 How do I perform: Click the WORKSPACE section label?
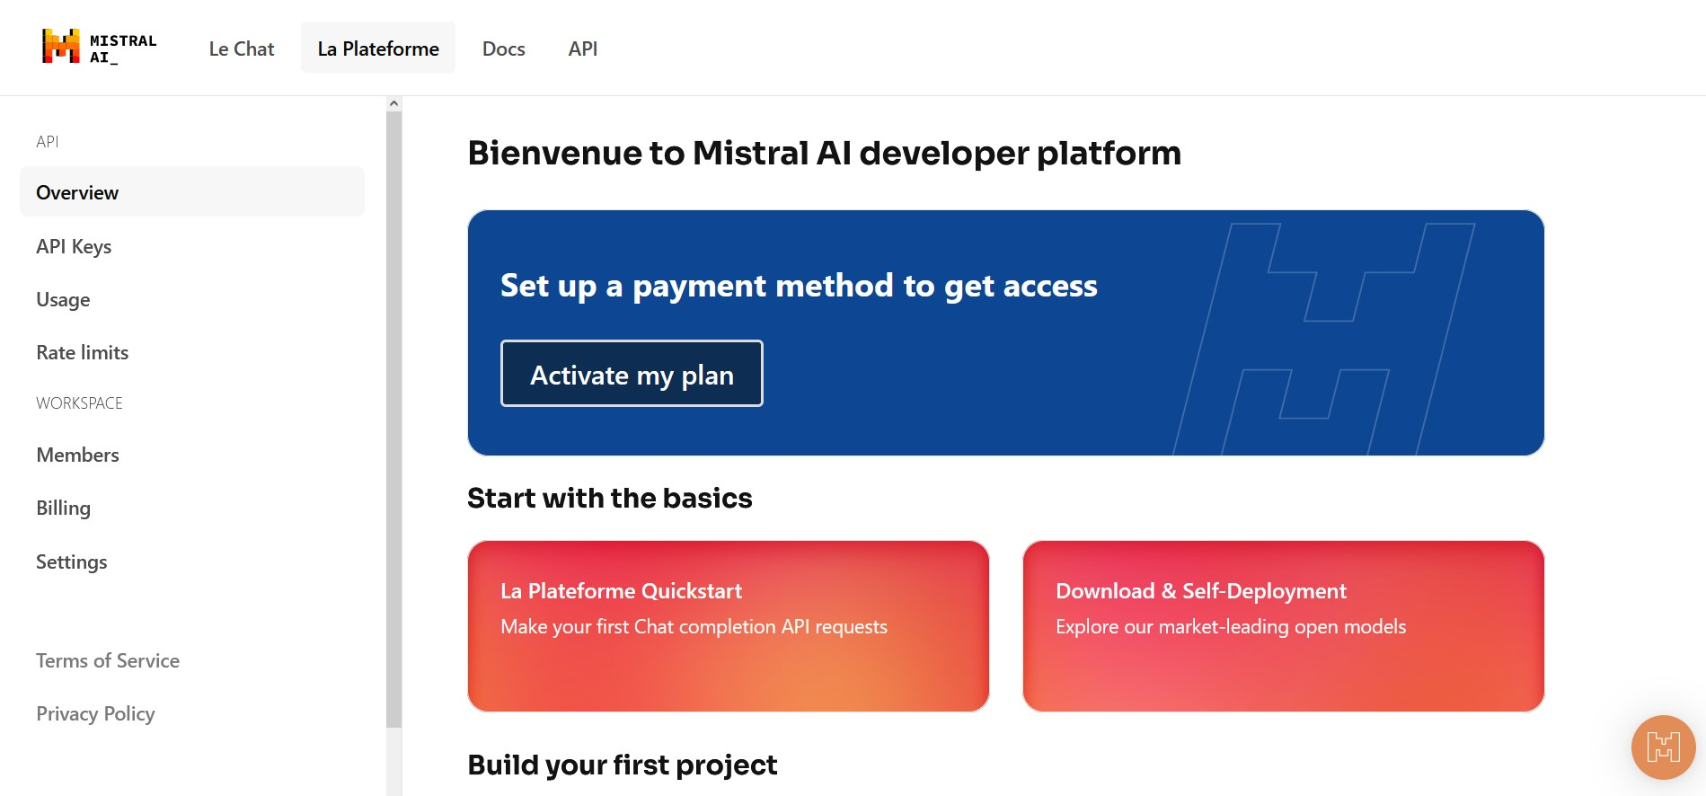[x=79, y=403]
